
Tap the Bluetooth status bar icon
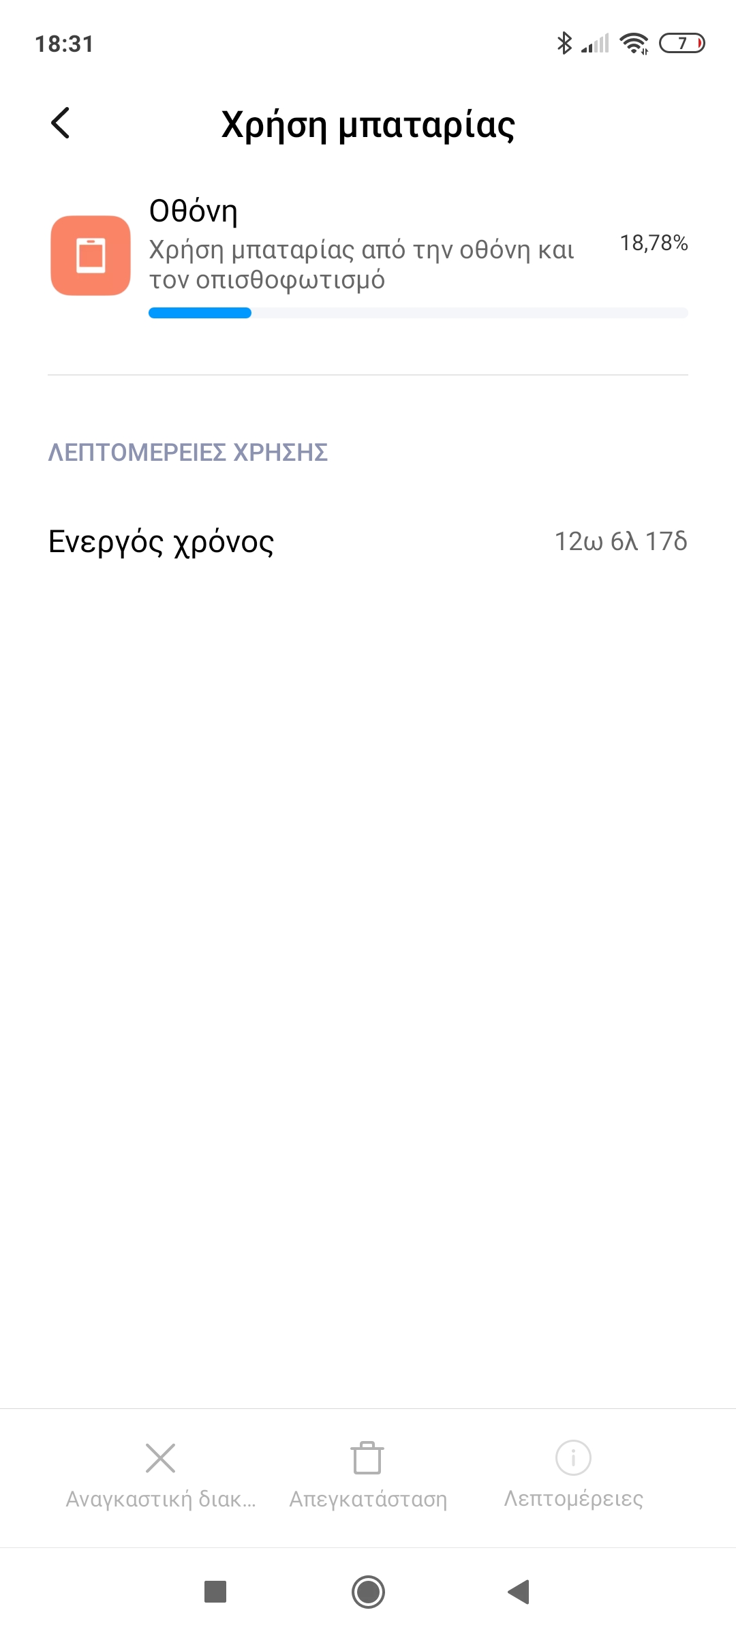click(564, 43)
